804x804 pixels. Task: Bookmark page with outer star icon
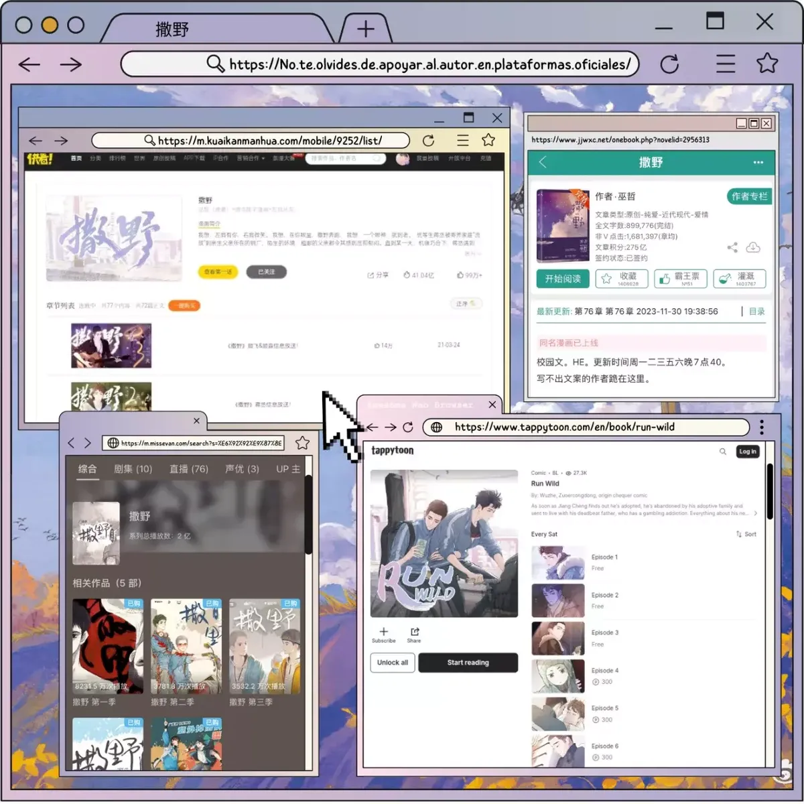[767, 64]
